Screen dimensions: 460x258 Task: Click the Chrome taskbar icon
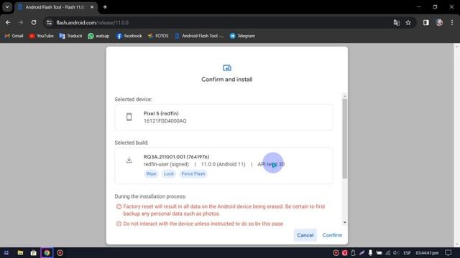point(47,253)
